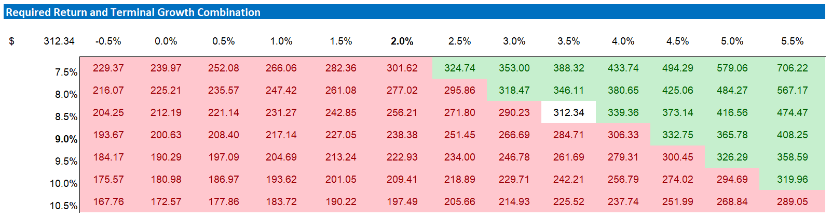Image resolution: width=832 pixels, height=218 pixels.
Task: Select cell 238.38 in the 9.0% row
Action: [402, 135]
